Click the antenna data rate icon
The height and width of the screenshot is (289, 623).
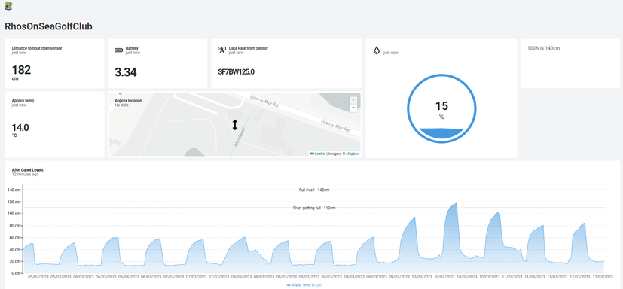pos(221,50)
